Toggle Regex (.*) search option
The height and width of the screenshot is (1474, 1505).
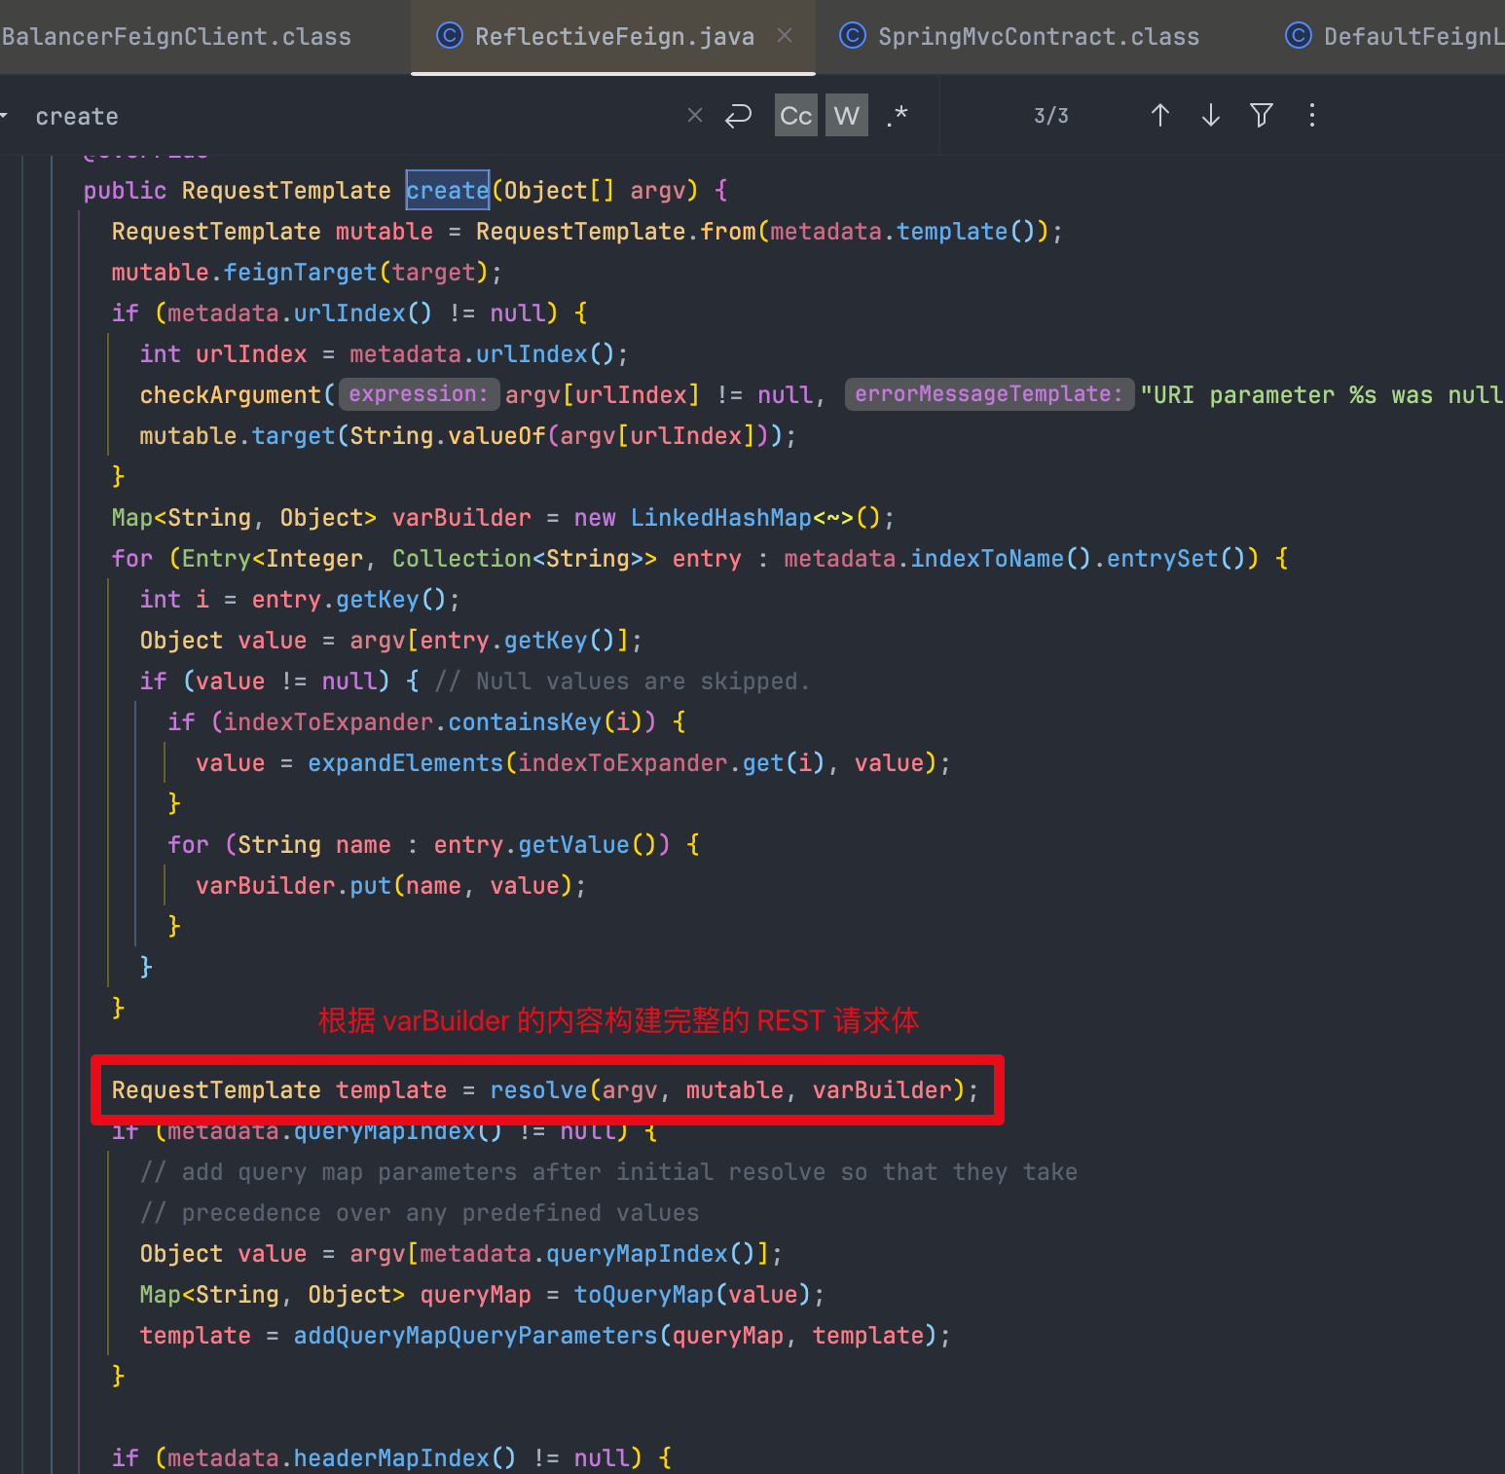[898, 116]
